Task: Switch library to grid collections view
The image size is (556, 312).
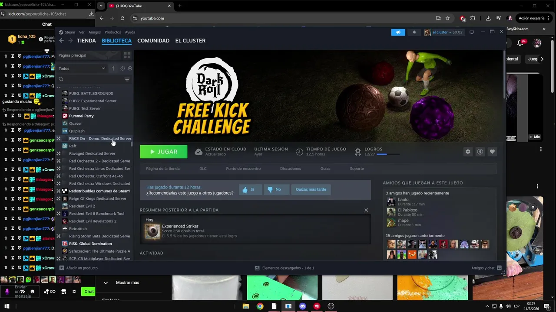Action: click(127, 55)
